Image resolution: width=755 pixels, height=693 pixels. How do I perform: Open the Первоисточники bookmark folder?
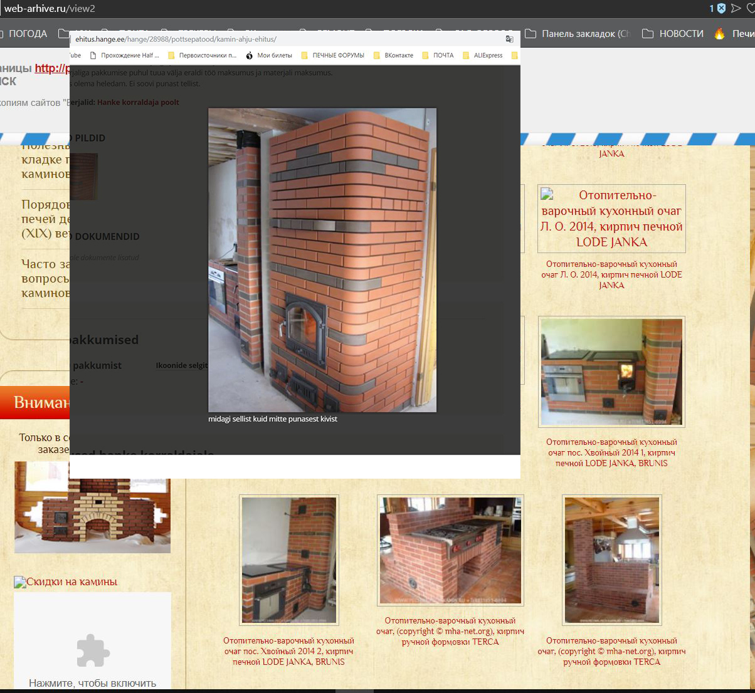[x=202, y=55]
